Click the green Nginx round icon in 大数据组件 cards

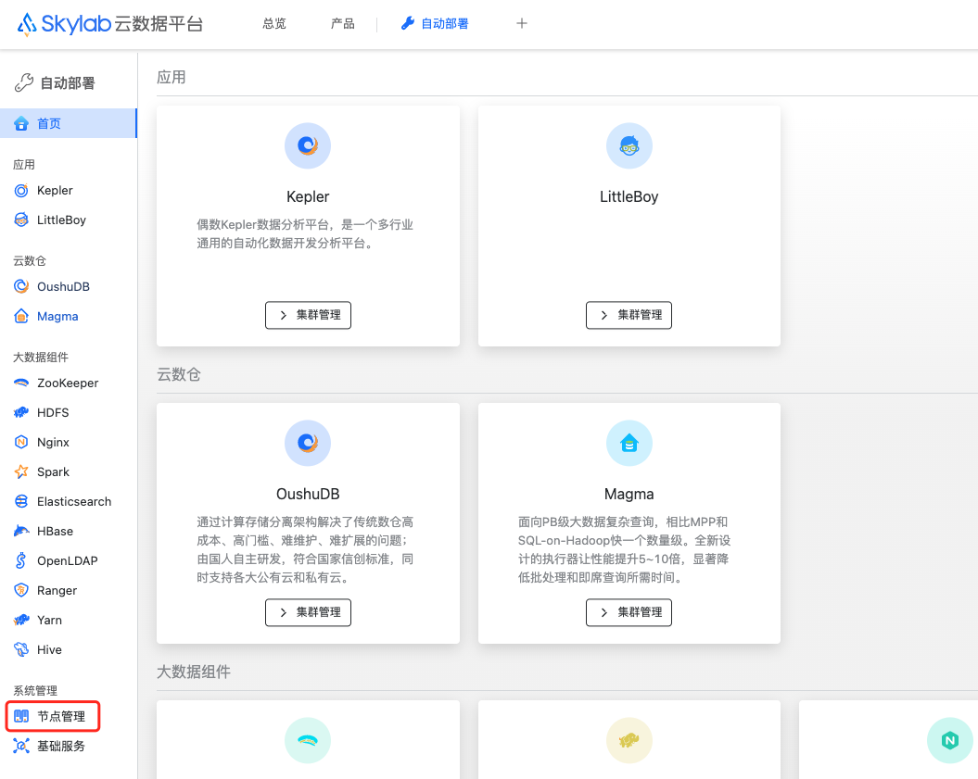tap(950, 740)
